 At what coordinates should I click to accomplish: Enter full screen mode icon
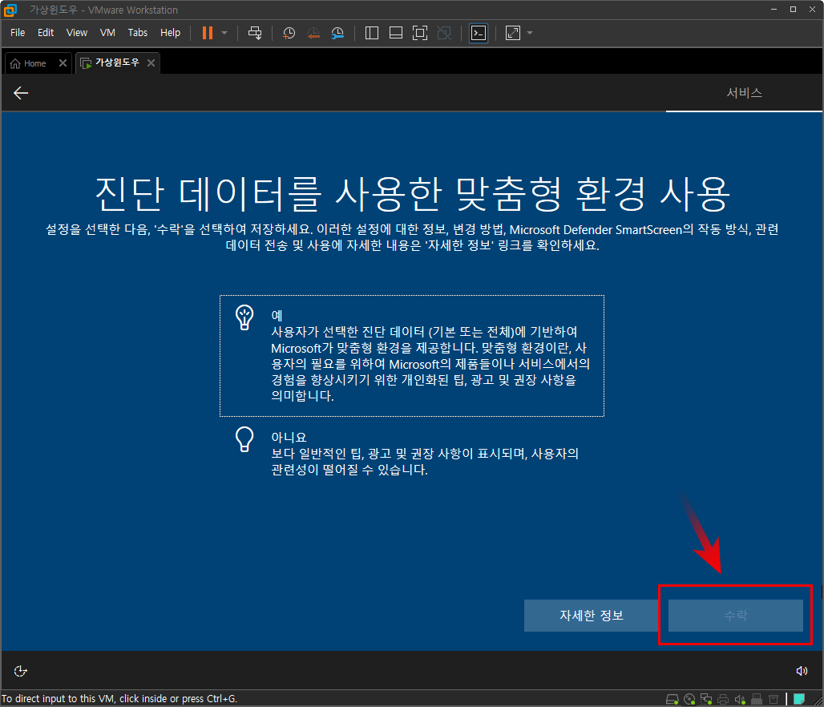pyautogui.click(x=420, y=33)
